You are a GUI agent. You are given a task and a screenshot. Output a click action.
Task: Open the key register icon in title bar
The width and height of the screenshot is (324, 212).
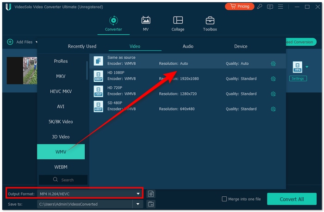(x=260, y=7)
